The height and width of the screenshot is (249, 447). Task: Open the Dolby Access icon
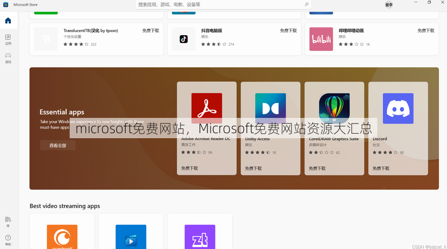[x=271, y=108]
